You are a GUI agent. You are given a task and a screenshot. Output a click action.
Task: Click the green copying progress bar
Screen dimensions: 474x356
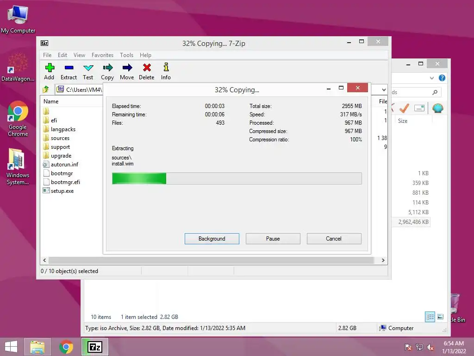tap(237, 178)
